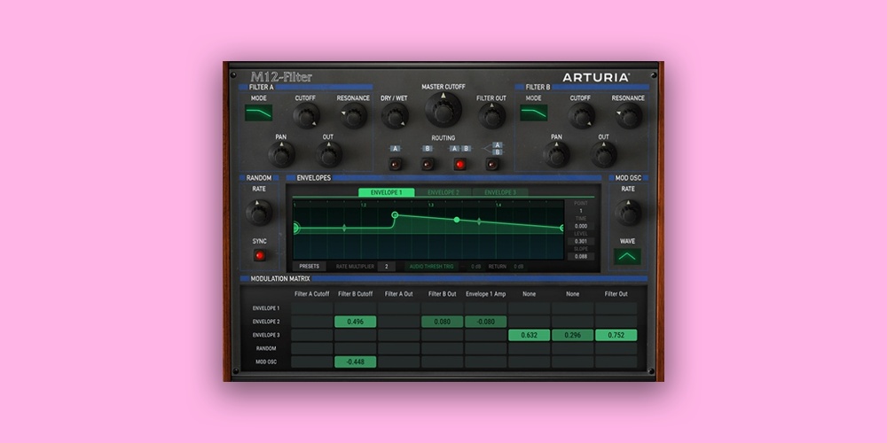Click the Dry / Wet knob
The image size is (887, 443).
pos(394,115)
